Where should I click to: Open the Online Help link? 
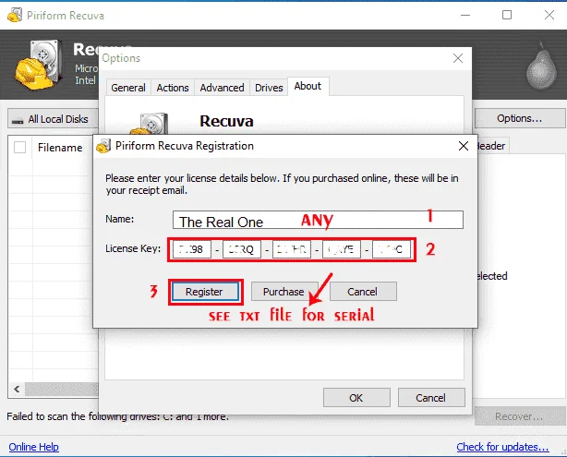pos(33,447)
